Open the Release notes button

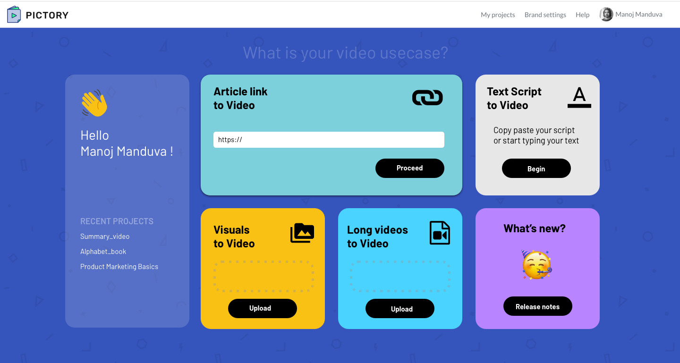[537, 306]
